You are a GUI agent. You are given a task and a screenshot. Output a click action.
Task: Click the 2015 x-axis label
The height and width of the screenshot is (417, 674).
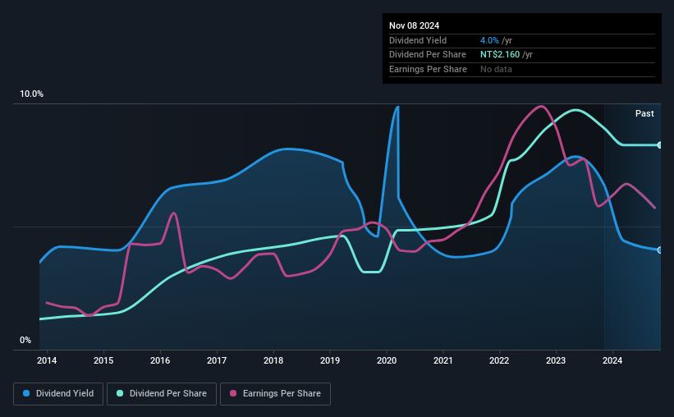click(x=103, y=360)
